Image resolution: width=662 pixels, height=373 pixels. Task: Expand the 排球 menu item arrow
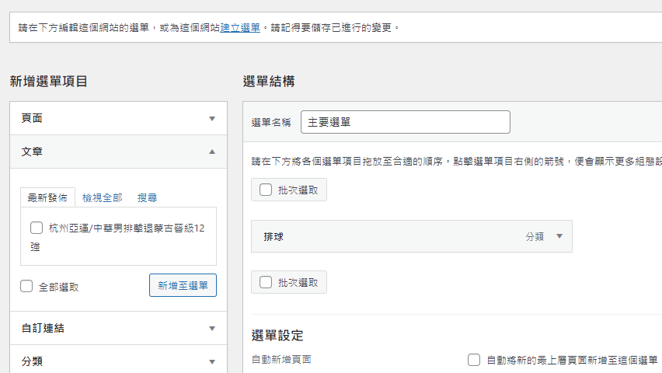click(x=559, y=236)
